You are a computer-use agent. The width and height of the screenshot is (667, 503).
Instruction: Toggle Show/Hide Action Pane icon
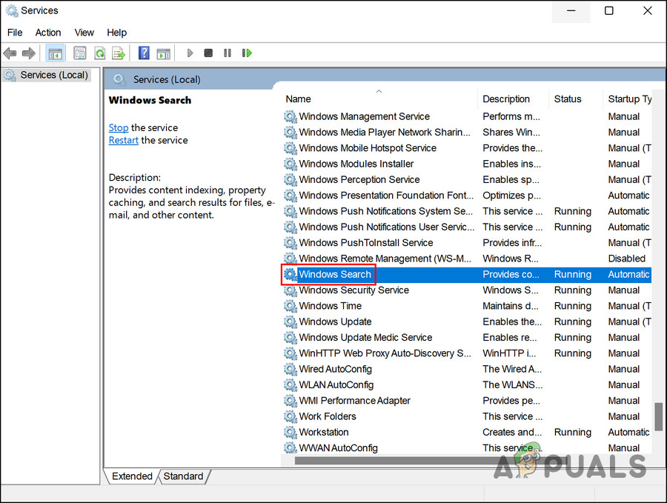[x=163, y=53]
